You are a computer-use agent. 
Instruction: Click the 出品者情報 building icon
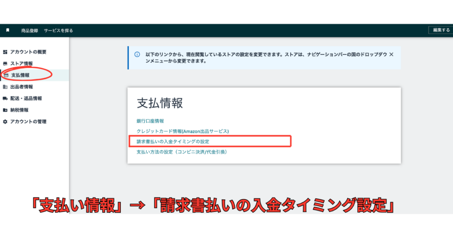point(5,87)
